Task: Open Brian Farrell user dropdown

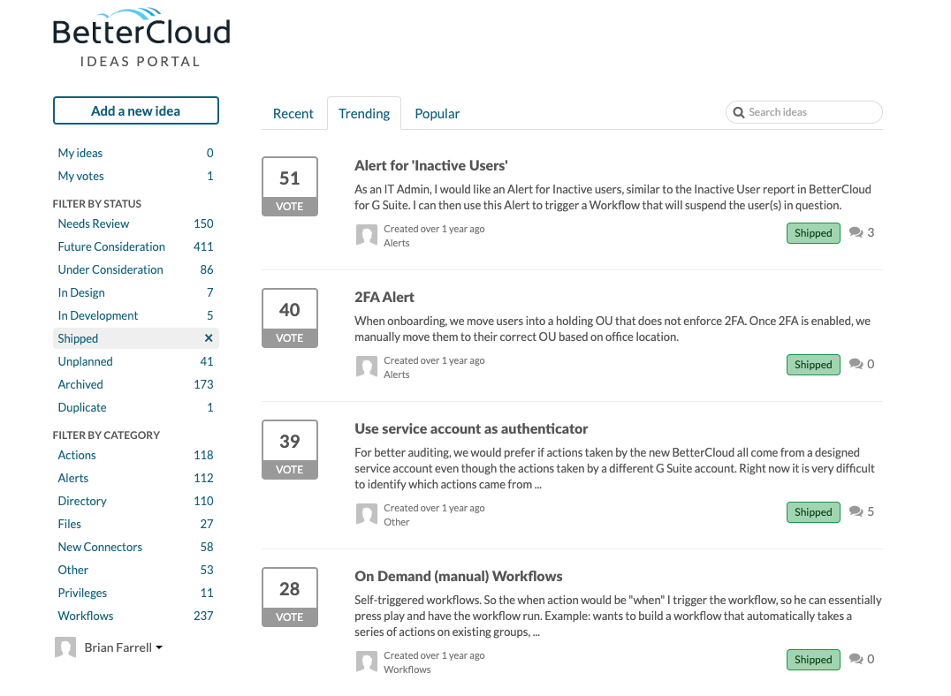Action: tap(124, 647)
